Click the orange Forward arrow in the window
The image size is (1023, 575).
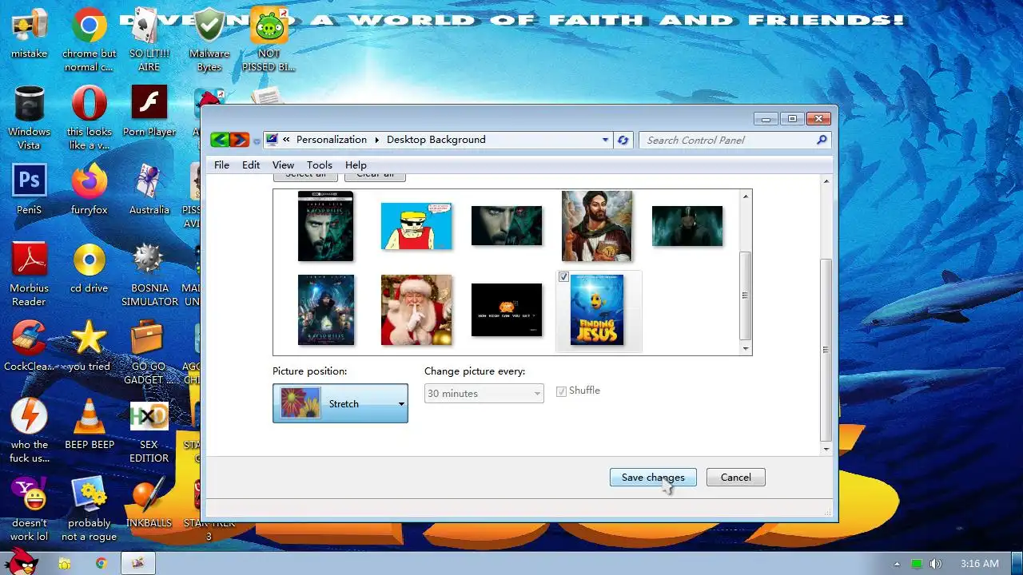239,140
